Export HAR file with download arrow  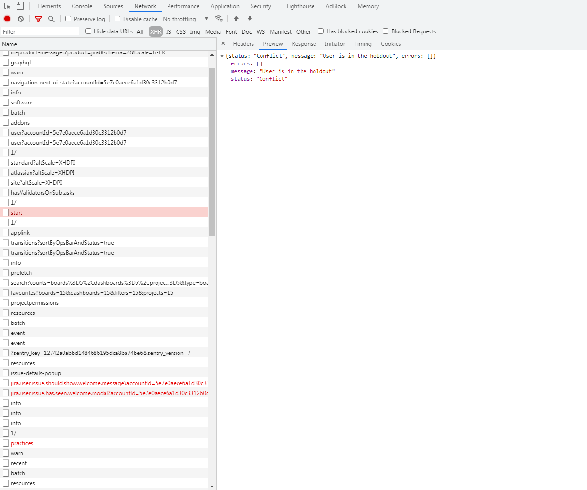pyautogui.click(x=249, y=19)
